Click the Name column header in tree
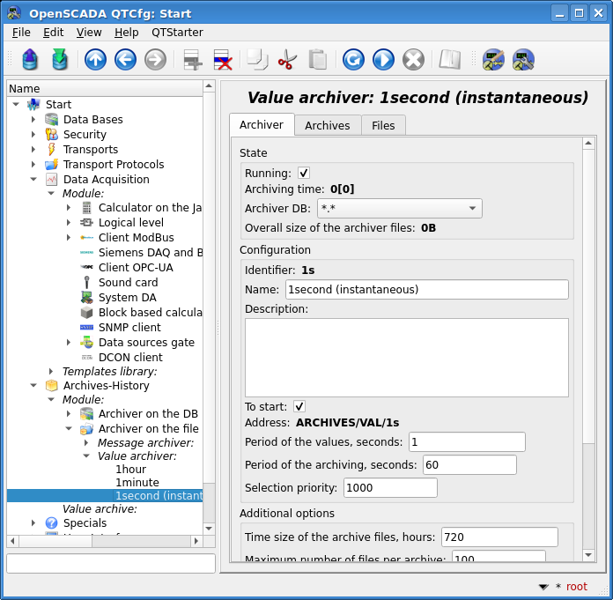This screenshot has height=600, width=613. (x=105, y=89)
